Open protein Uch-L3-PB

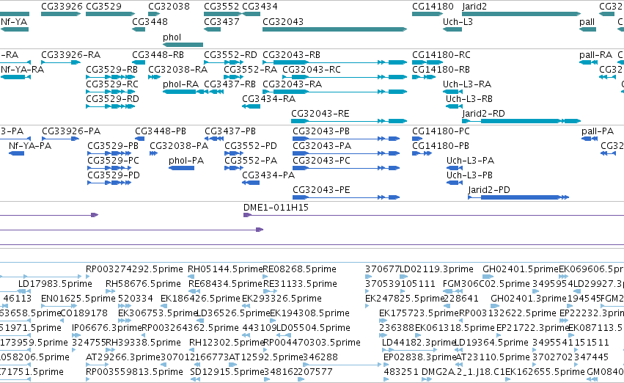click(469, 175)
